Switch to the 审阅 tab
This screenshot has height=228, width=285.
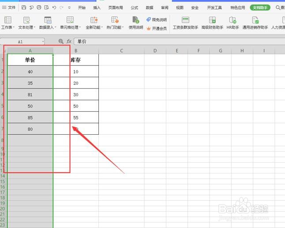pyautogui.click(x=165, y=8)
